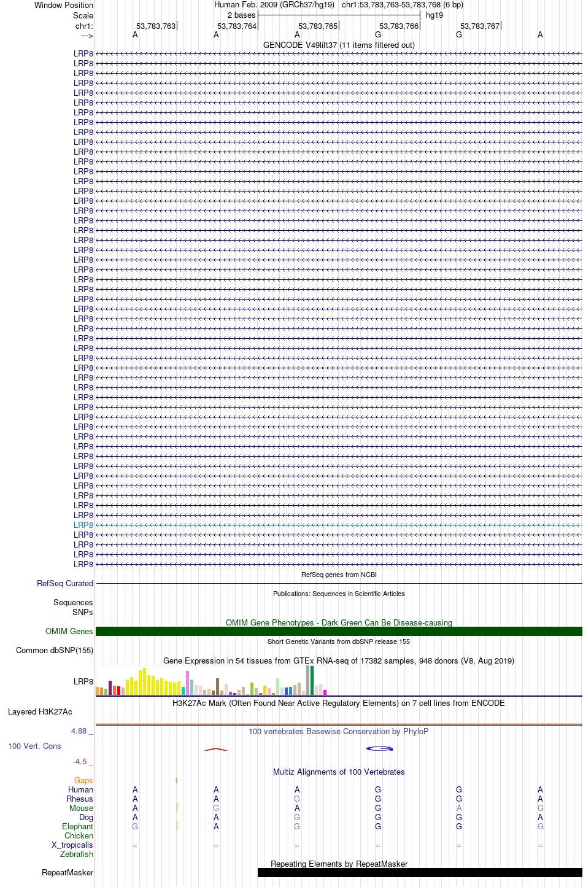Select the Dog alignment row label
This screenshot has width=583, height=887.
[87, 818]
